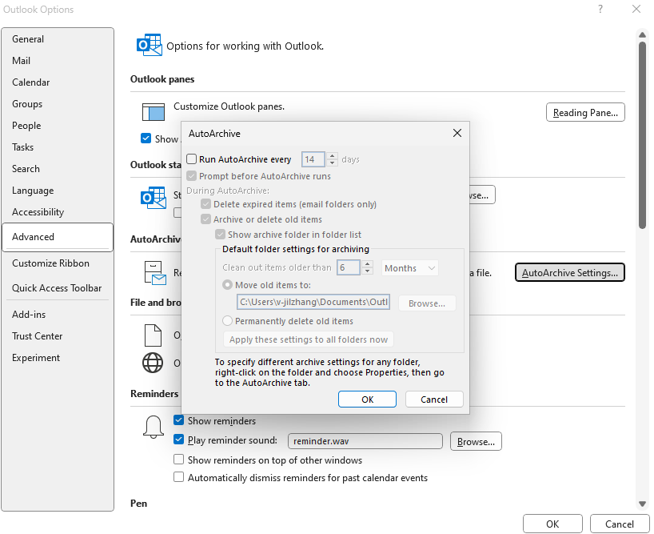Image resolution: width=654 pixels, height=534 pixels.
Task: Open the Trust Center category
Action: pos(57,336)
